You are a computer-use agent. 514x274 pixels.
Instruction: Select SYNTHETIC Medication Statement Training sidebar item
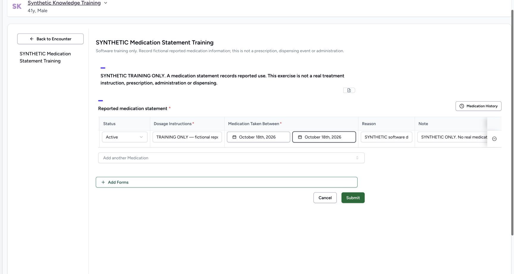click(45, 57)
